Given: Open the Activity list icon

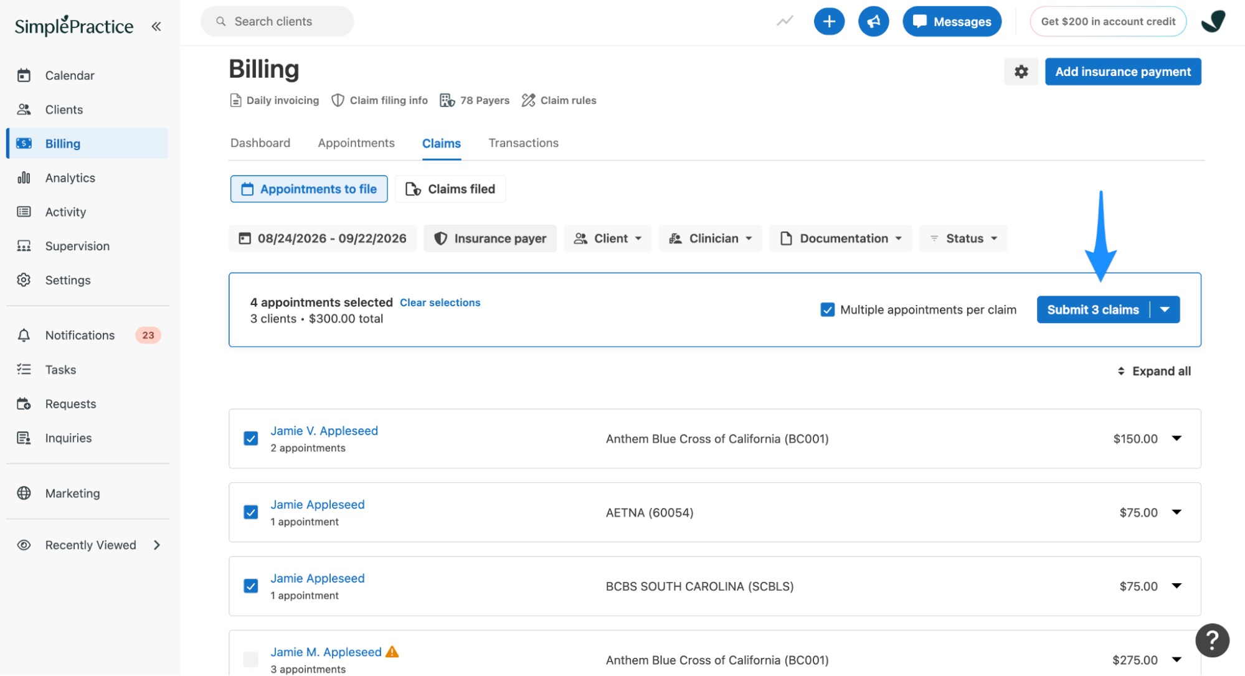Looking at the screenshot, I should click(x=24, y=212).
